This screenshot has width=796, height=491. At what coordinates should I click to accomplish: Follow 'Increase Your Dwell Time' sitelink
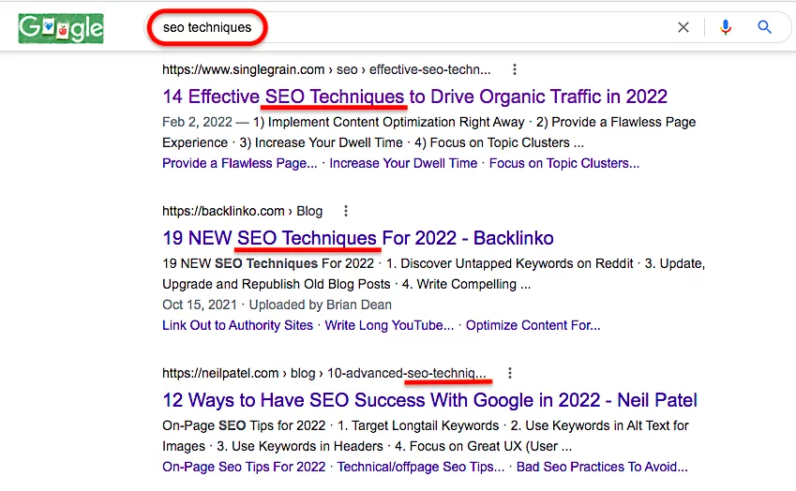pyautogui.click(x=403, y=163)
